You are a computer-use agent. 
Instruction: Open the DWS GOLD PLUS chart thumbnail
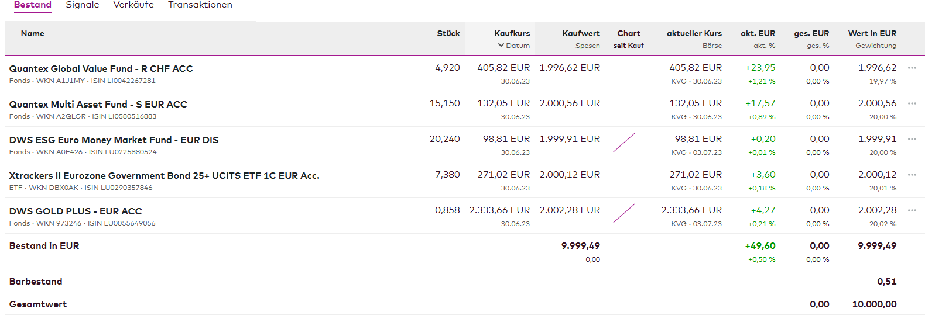(624, 213)
